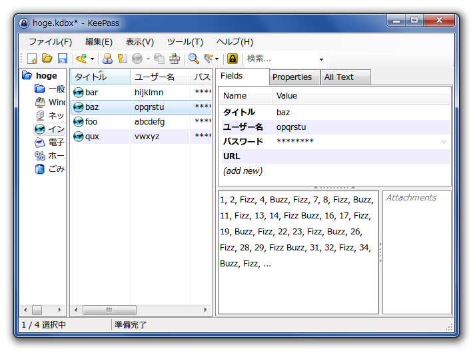This screenshot has height=351, width=473.
Task: Open the Add Entry dropdown arrow
Action: (92, 59)
